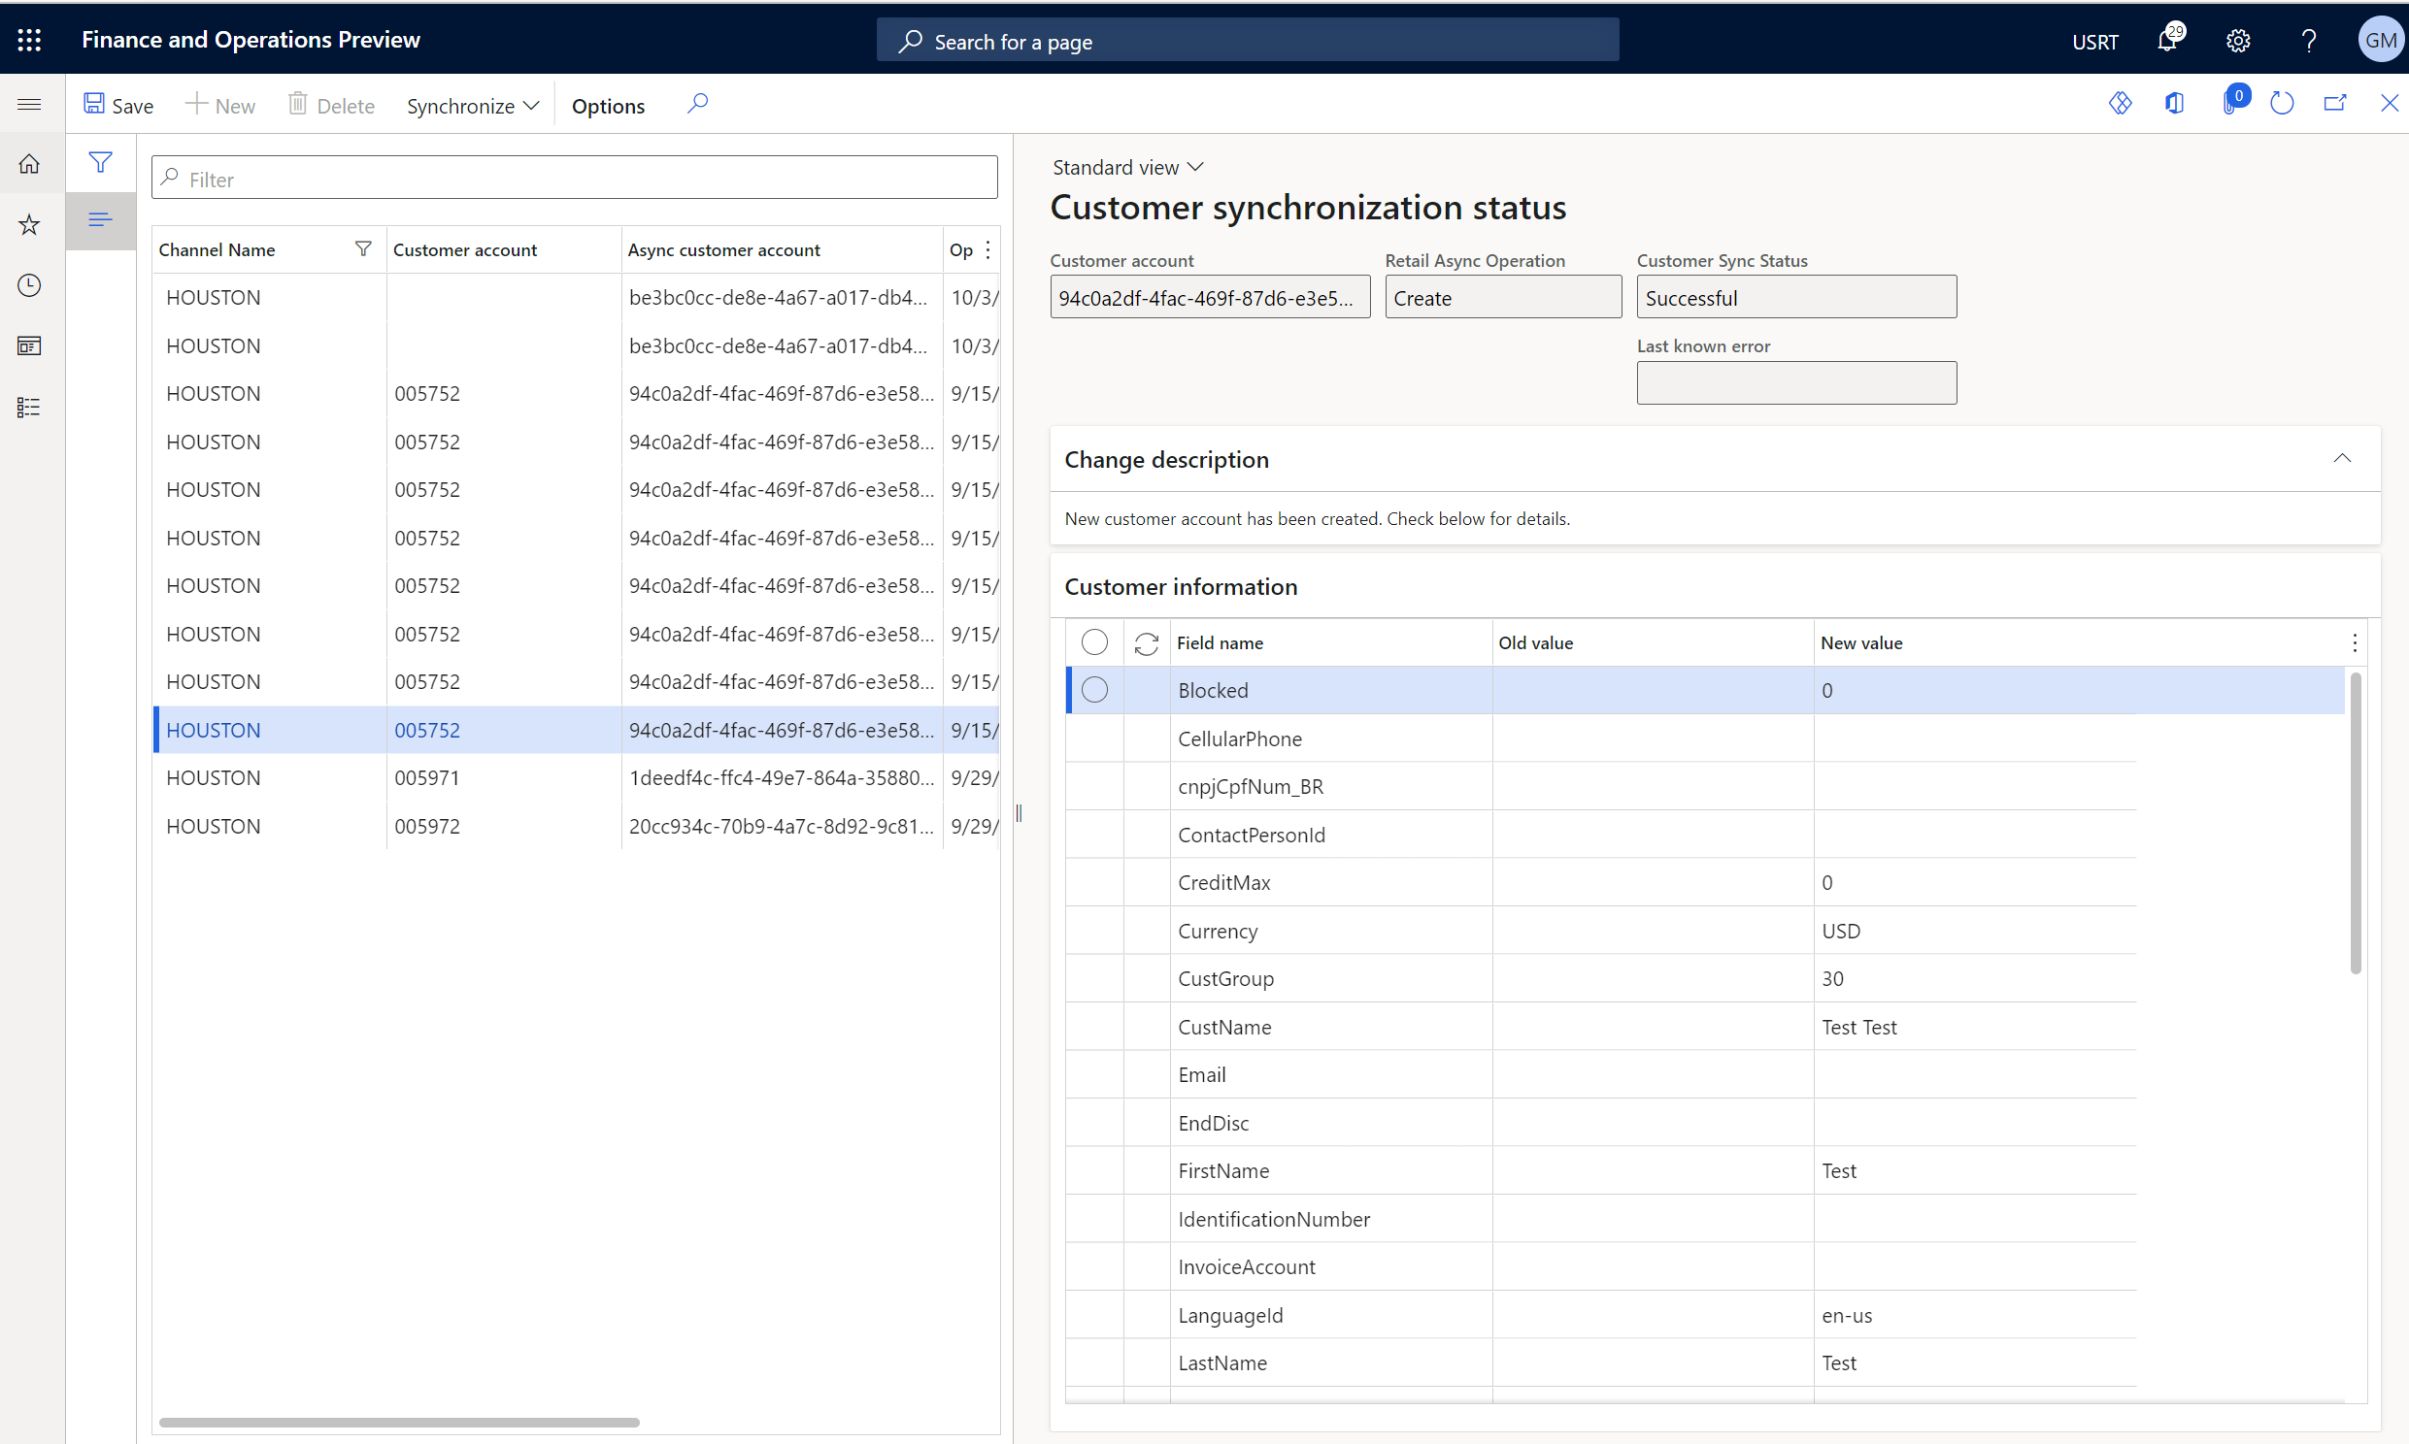The image size is (2409, 1444).
Task: Expand the navigation pane hamburger
Action: (x=29, y=104)
